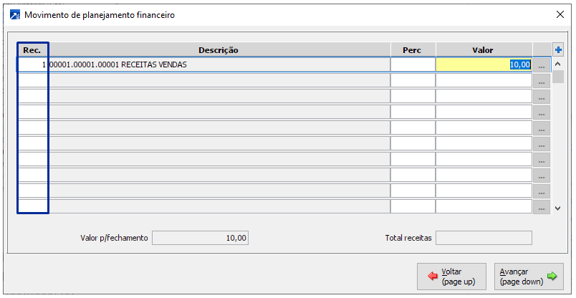Click the red Voltar arrow icon
Screen dimensions: 576x298
coord(432,277)
